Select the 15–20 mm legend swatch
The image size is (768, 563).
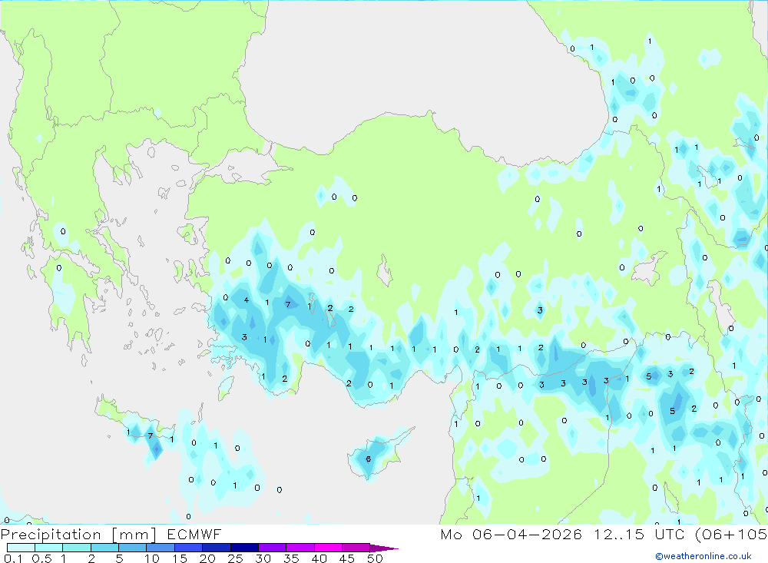pyautogui.click(x=189, y=548)
